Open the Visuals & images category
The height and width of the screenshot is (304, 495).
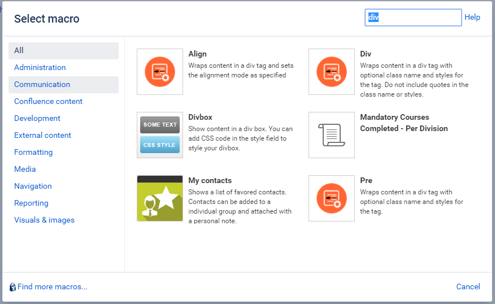(44, 220)
